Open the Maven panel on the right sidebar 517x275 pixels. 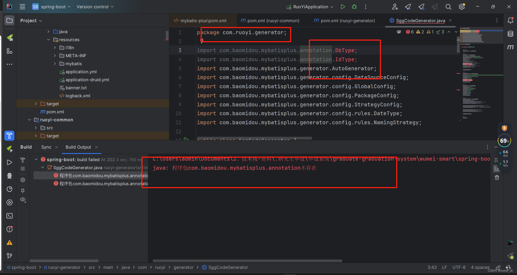coord(511,47)
